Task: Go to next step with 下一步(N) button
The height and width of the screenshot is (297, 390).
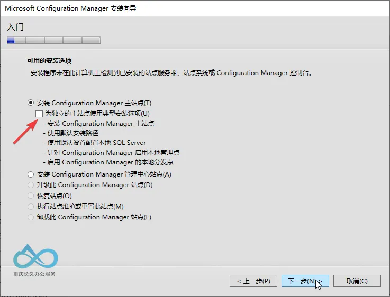Action: click(305, 281)
